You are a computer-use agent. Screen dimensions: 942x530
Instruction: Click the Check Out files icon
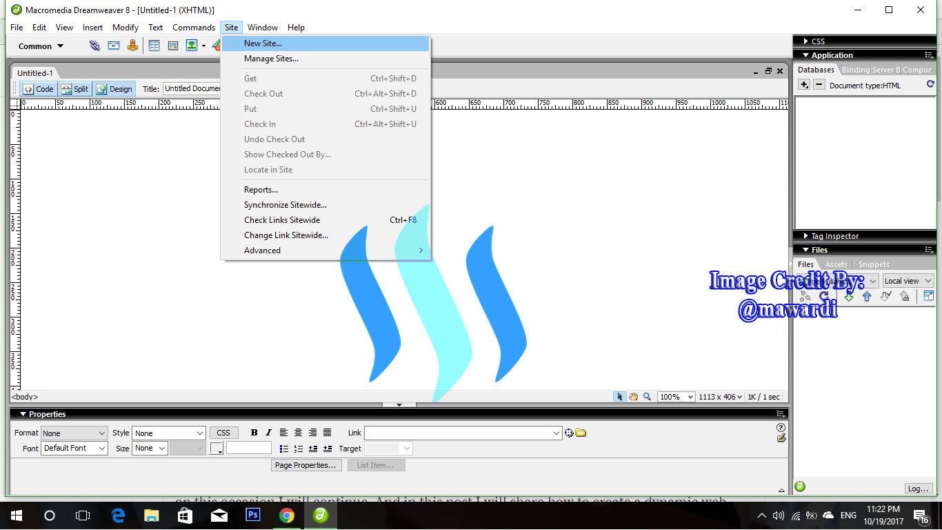point(886,296)
